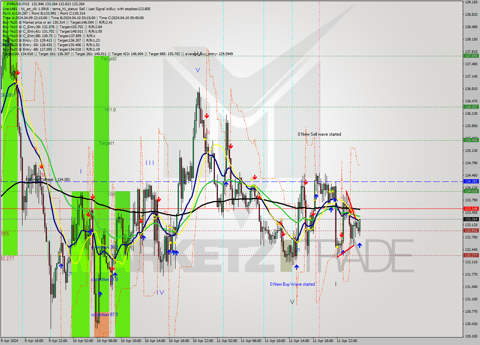Click the 'Target1' label on the chart

pos(106,143)
